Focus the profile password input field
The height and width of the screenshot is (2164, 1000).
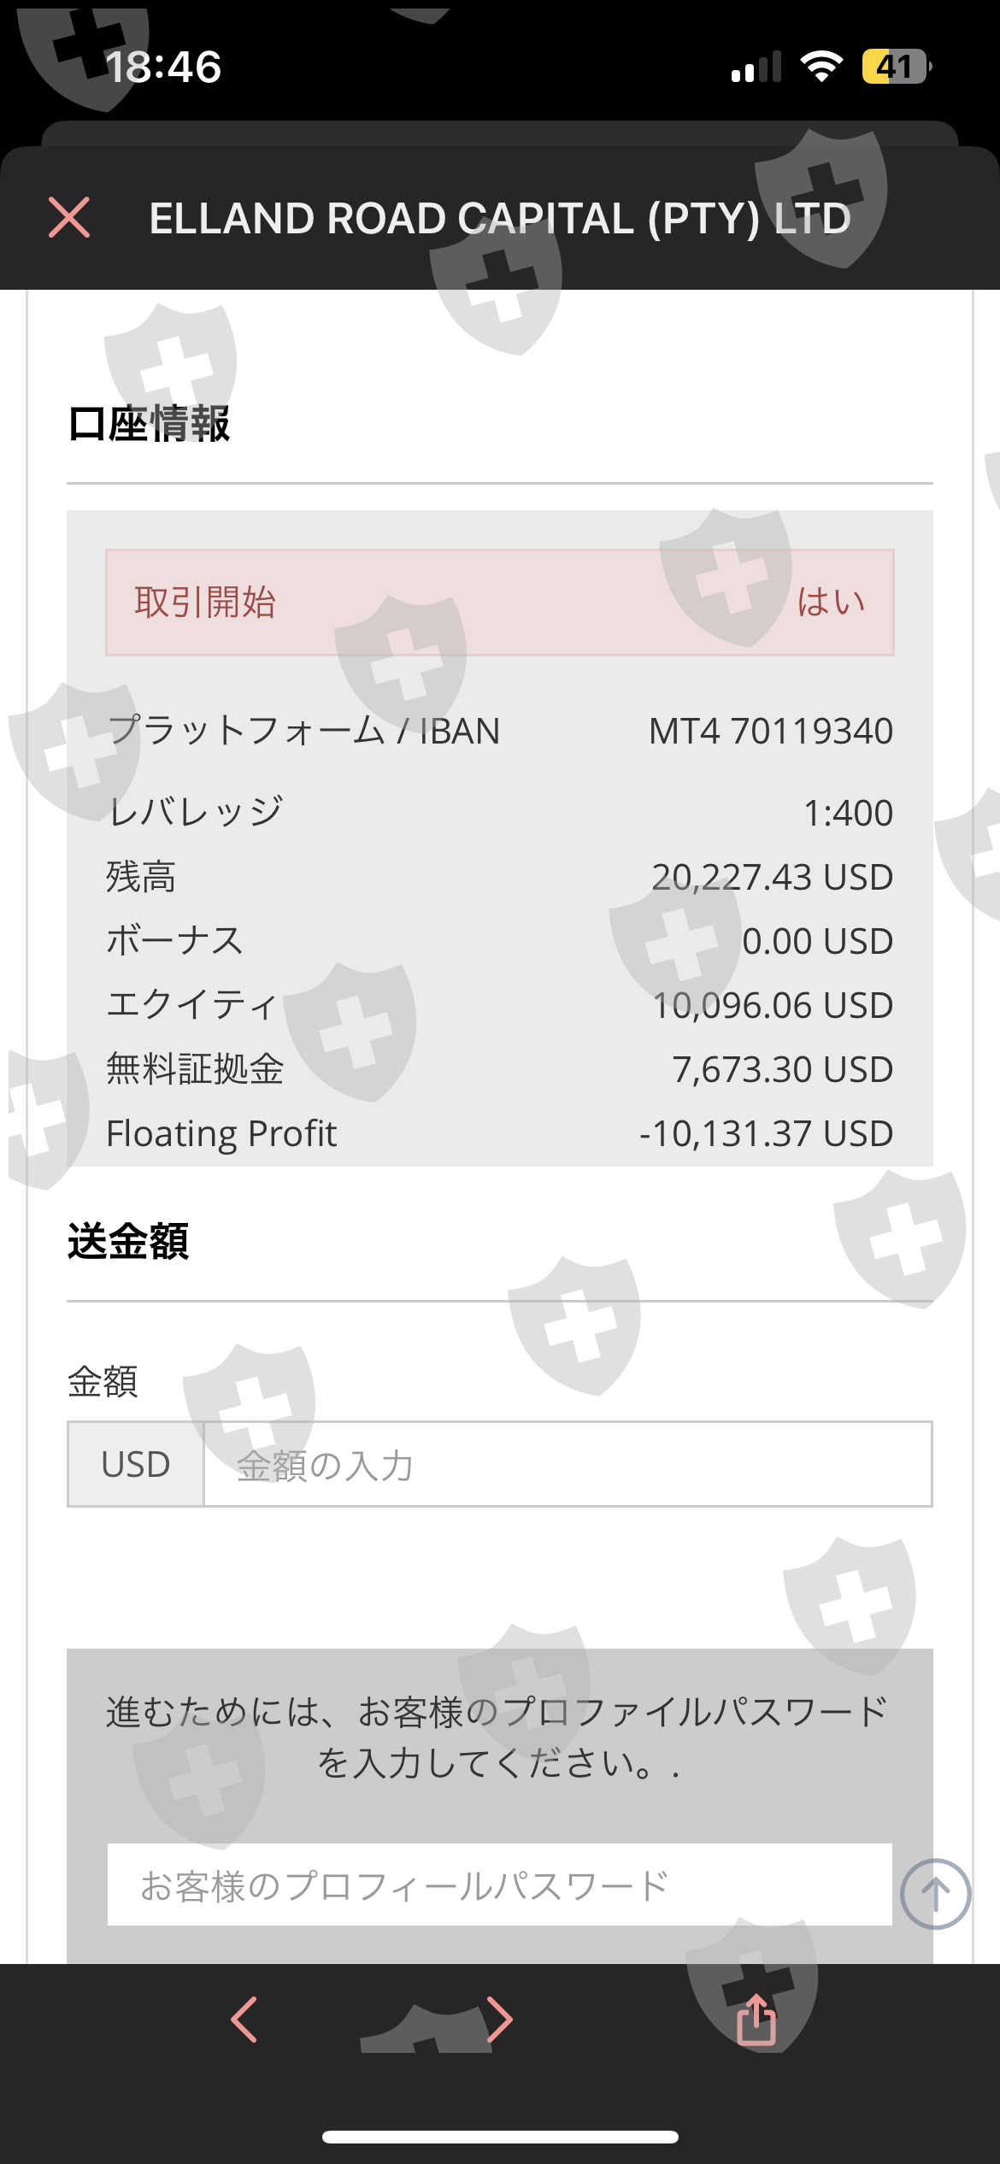click(499, 1885)
